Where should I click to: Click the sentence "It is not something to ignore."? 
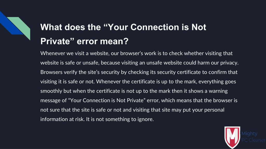pos(120,119)
